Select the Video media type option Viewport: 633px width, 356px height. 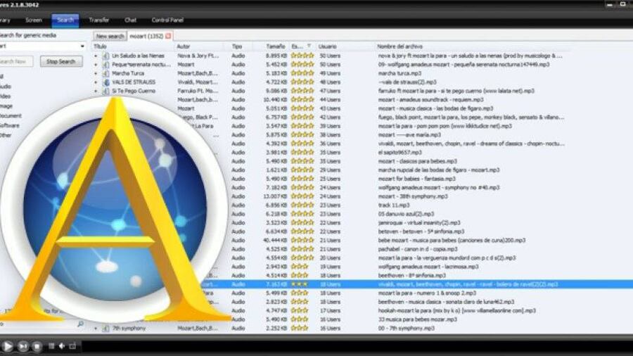(4, 96)
